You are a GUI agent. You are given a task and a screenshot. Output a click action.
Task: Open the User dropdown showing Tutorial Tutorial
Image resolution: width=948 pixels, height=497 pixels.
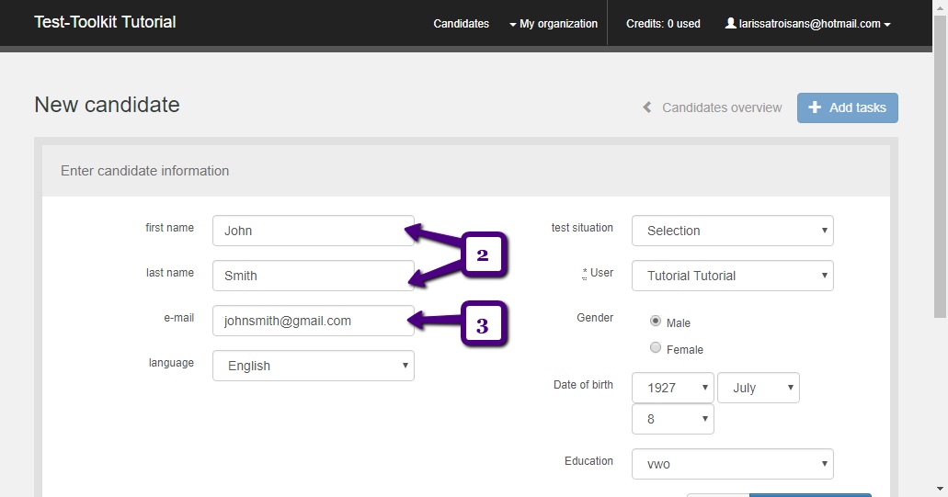coord(733,276)
